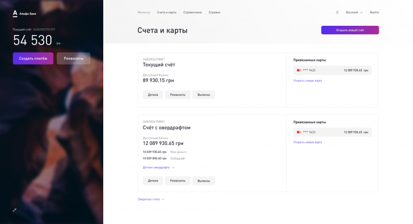This screenshot has width=413, height=224.
Task: Click the Alfa-Bank logo icon
Action: click(15, 14)
